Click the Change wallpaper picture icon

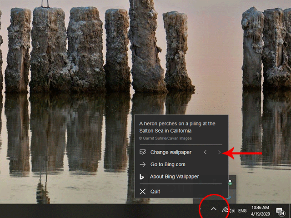[x=142, y=152]
